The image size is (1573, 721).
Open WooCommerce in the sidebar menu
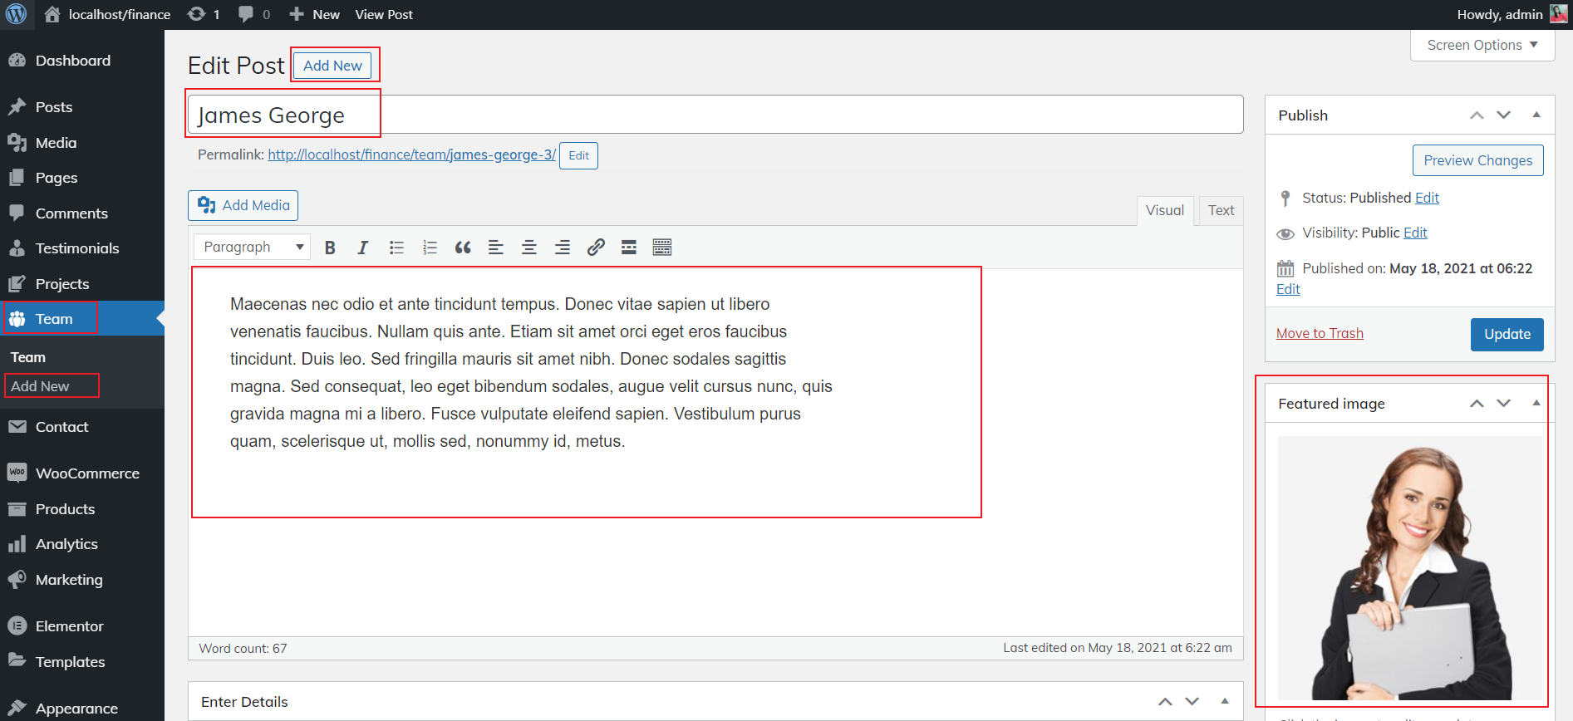tap(87, 473)
